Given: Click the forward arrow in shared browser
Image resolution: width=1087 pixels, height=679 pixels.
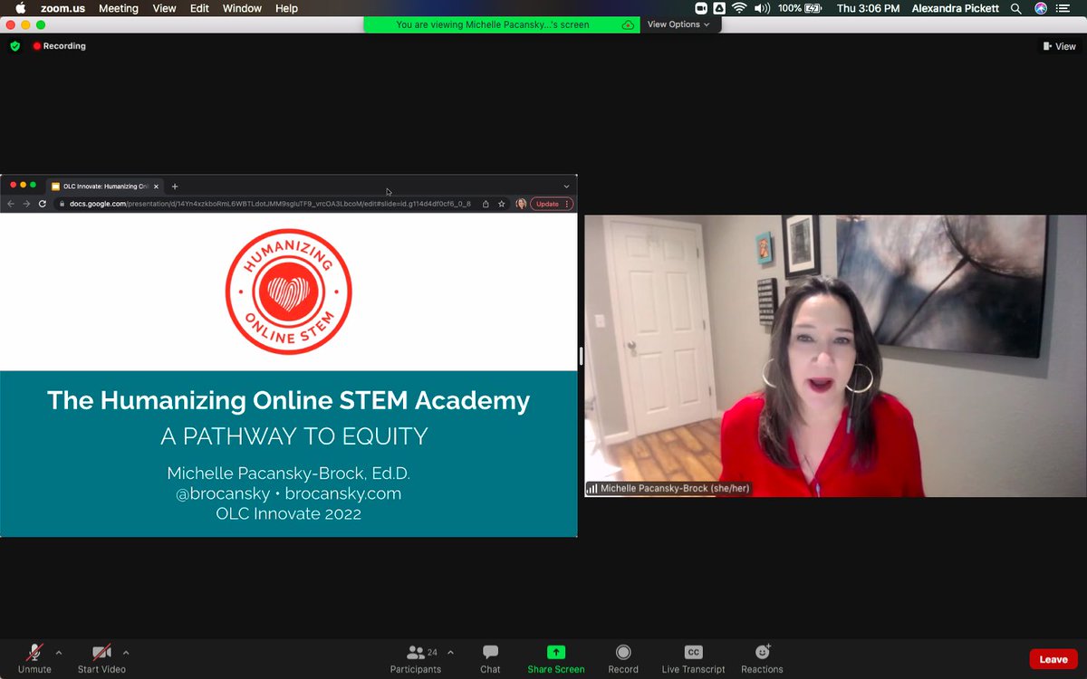Looking at the screenshot, I should coord(26,204).
